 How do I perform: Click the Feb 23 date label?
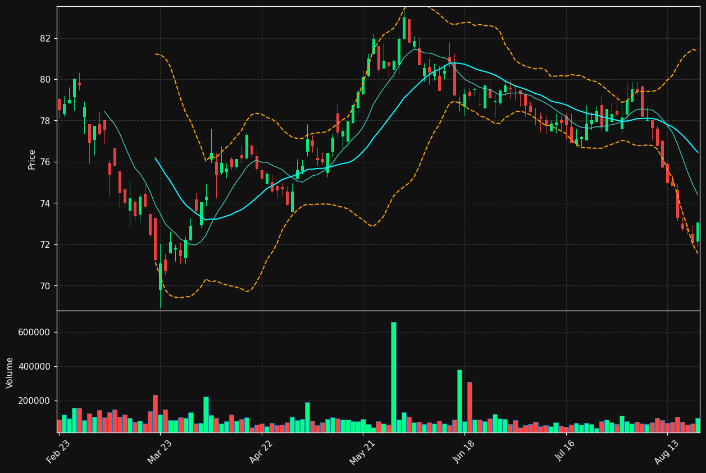(x=58, y=452)
